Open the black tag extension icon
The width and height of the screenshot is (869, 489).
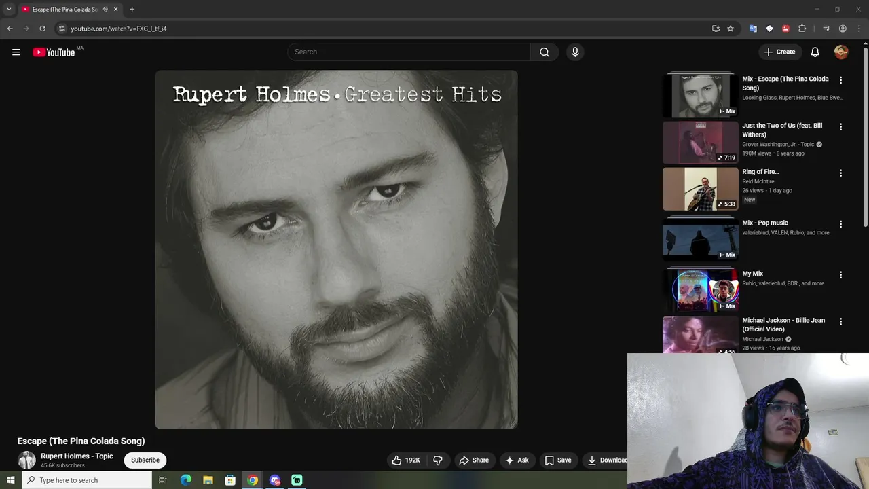point(769,29)
